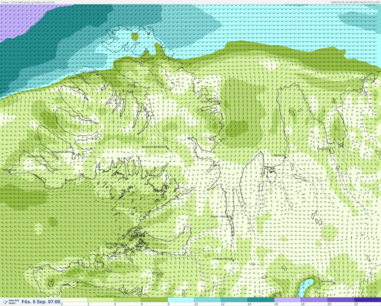Select the Flateyri station dot
381x306 pixels.
(79, 89)
